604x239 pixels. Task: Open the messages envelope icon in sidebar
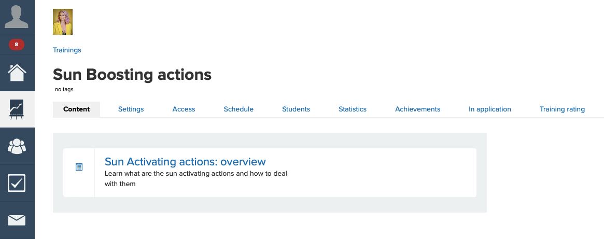17,220
